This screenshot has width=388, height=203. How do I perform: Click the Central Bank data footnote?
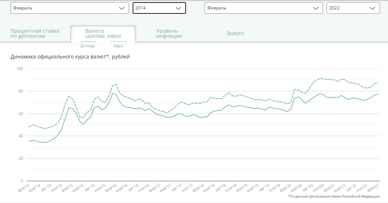[x=334, y=196]
